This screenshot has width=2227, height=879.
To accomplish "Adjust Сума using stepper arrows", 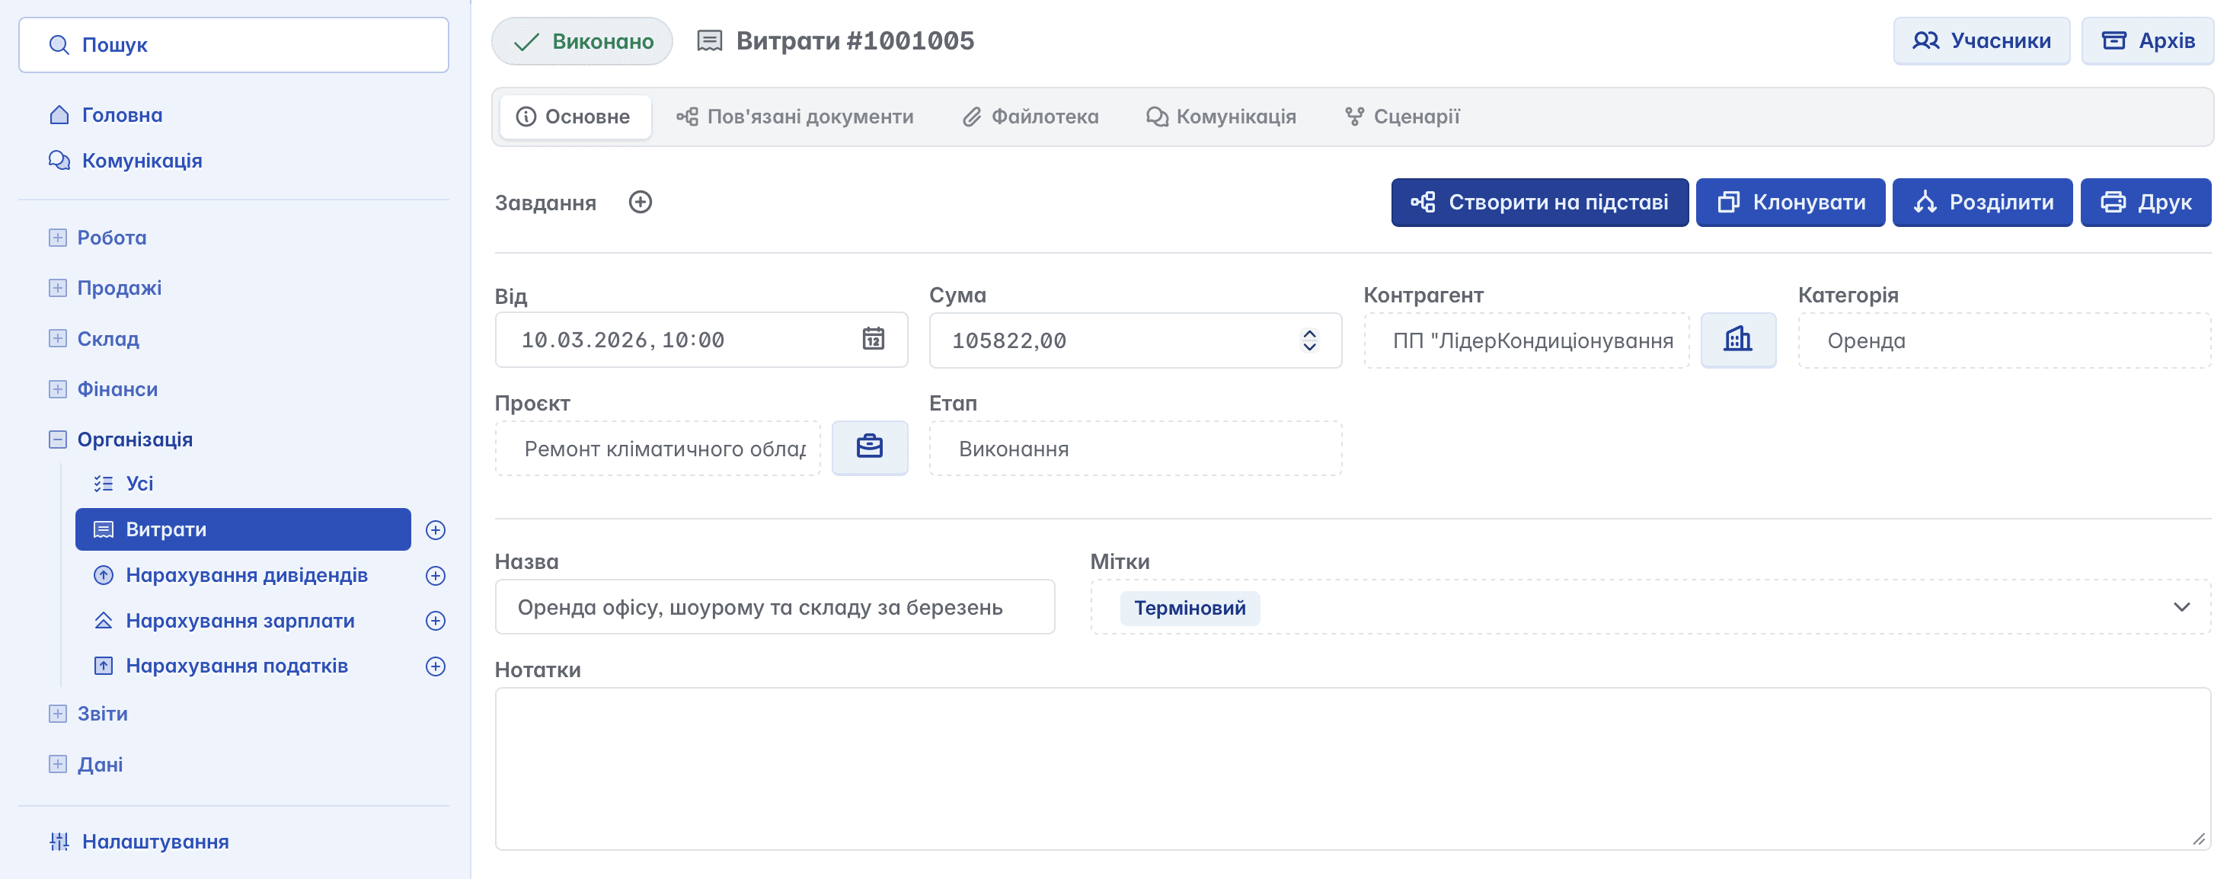I will click(x=1309, y=340).
